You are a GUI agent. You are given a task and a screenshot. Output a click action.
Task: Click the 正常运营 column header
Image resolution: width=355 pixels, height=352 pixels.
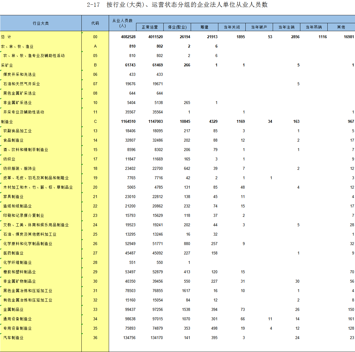coord(150,27)
